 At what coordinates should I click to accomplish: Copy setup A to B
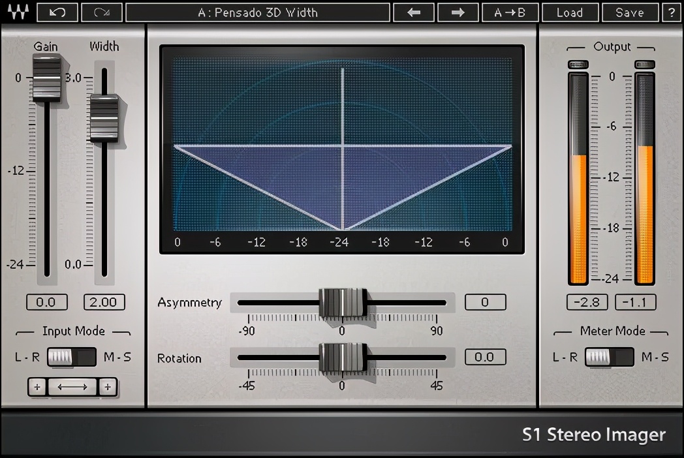[x=510, y=12]
